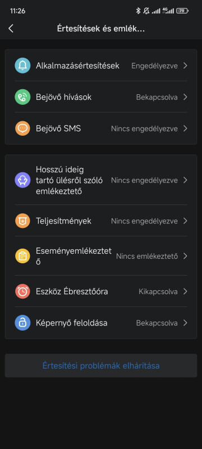Open the Bejövő hívások menu entry
This screenshot has height=449, width=202.
point(101,97)
